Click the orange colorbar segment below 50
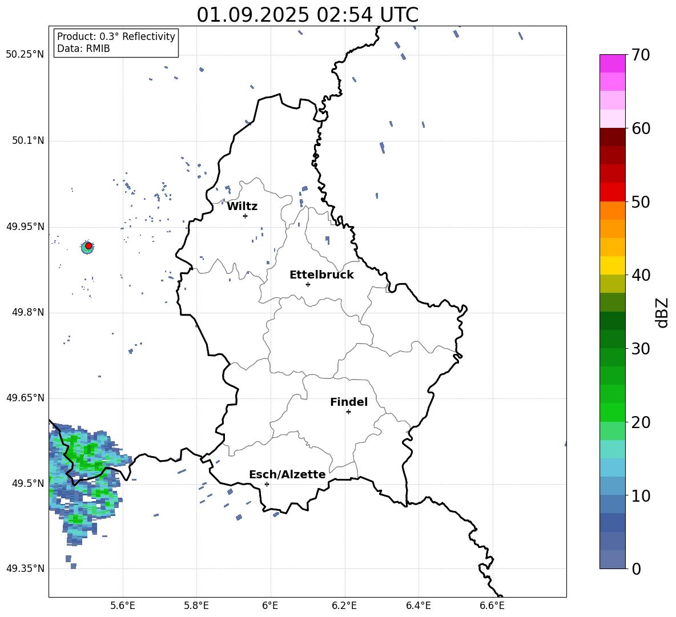Image resolution: width=676 pixels, height=617 pixels. (612, 210)
